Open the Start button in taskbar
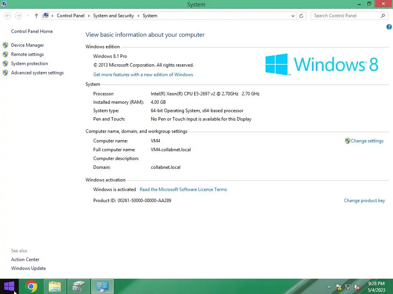Image resolution: width=393 pixels, height=294 pixels. pyautogui.click(x=9, y=286)
